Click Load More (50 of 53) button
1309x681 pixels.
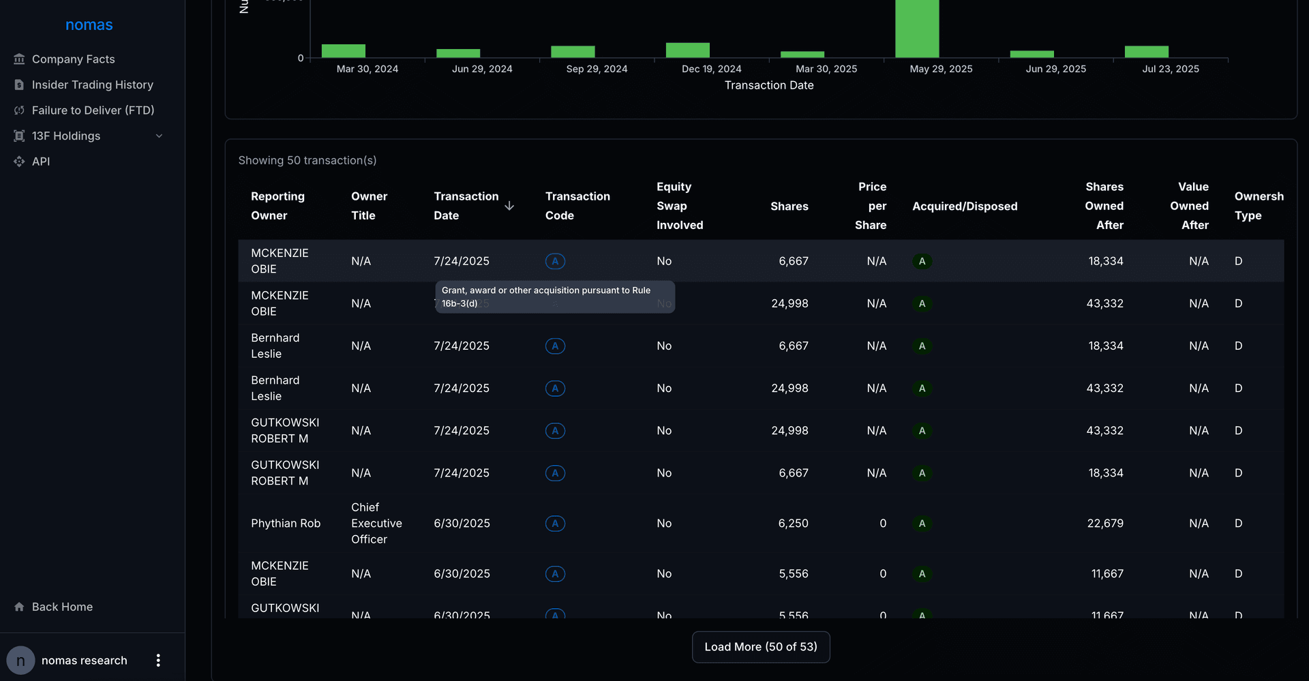pyautogui.click(x=760, y=647)
